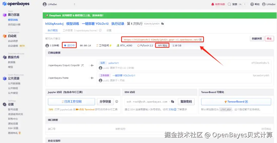Click the 设置 gear icon in sidebar
Viewport: 277px width, 143px height.
coord(5,104)
